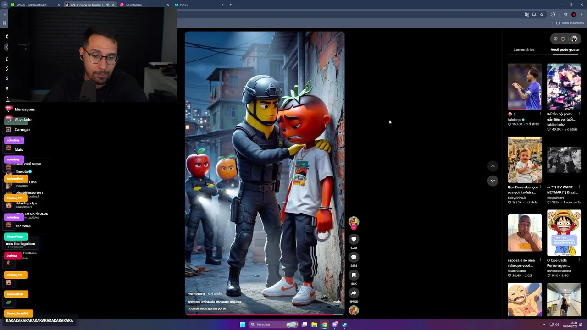587x330 pixels.
Task: Open cranioera creator profile link
Action: click(x=196, y=294)
